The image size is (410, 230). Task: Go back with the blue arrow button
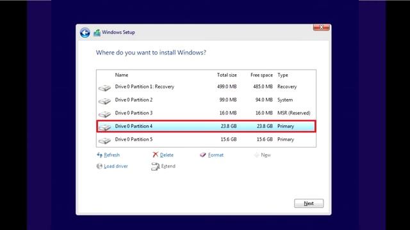click(85, 33)
